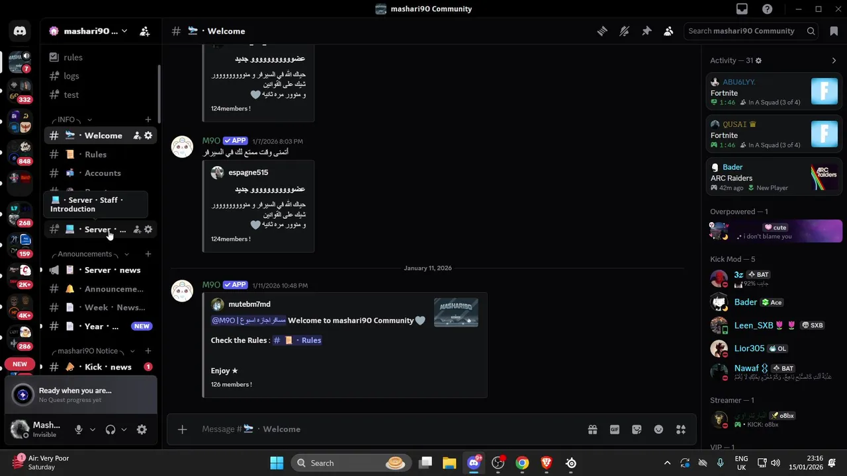Create channel in INFO category
This screenshot has height=476, width=847.
tap(148, 120)
